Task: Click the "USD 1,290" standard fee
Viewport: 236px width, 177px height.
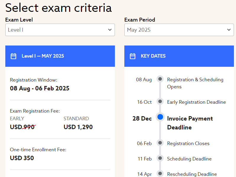Action: (78, 127)
